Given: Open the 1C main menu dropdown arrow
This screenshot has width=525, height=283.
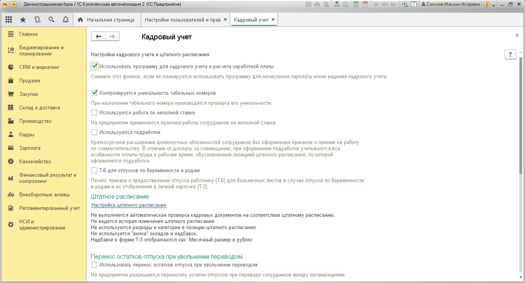Looking at the screenshot, I should pos(14,4).
